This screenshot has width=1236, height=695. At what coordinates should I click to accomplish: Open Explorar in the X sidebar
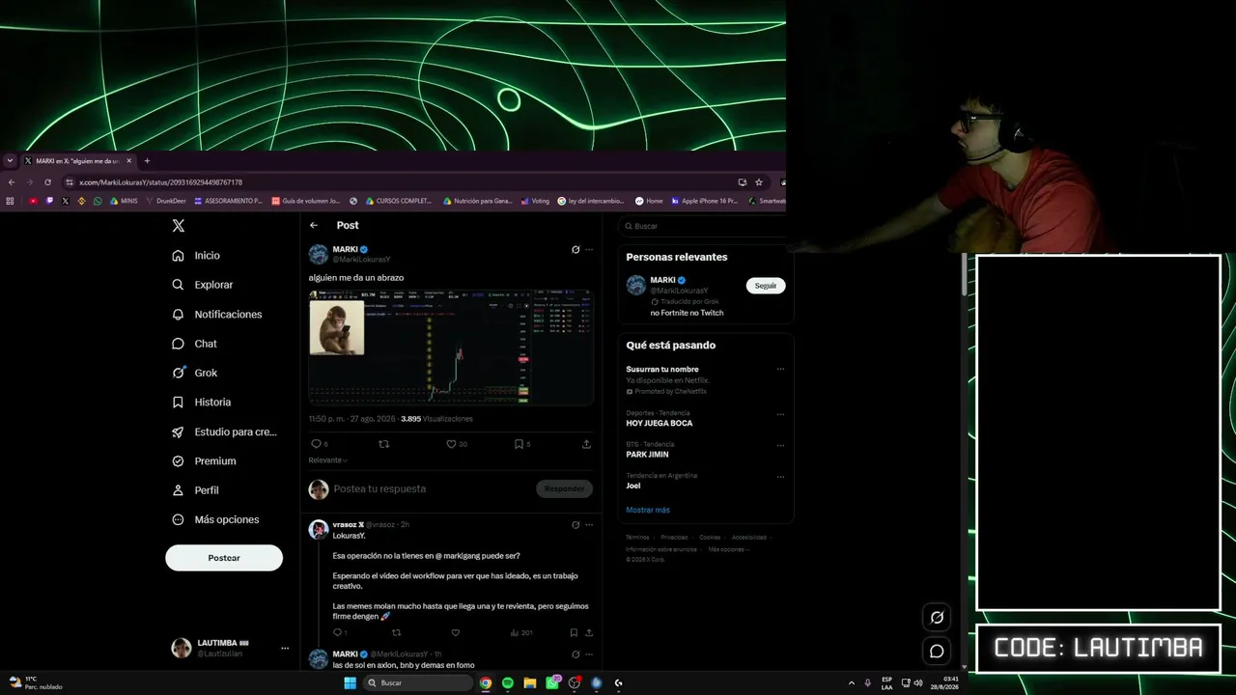[203, 285]
